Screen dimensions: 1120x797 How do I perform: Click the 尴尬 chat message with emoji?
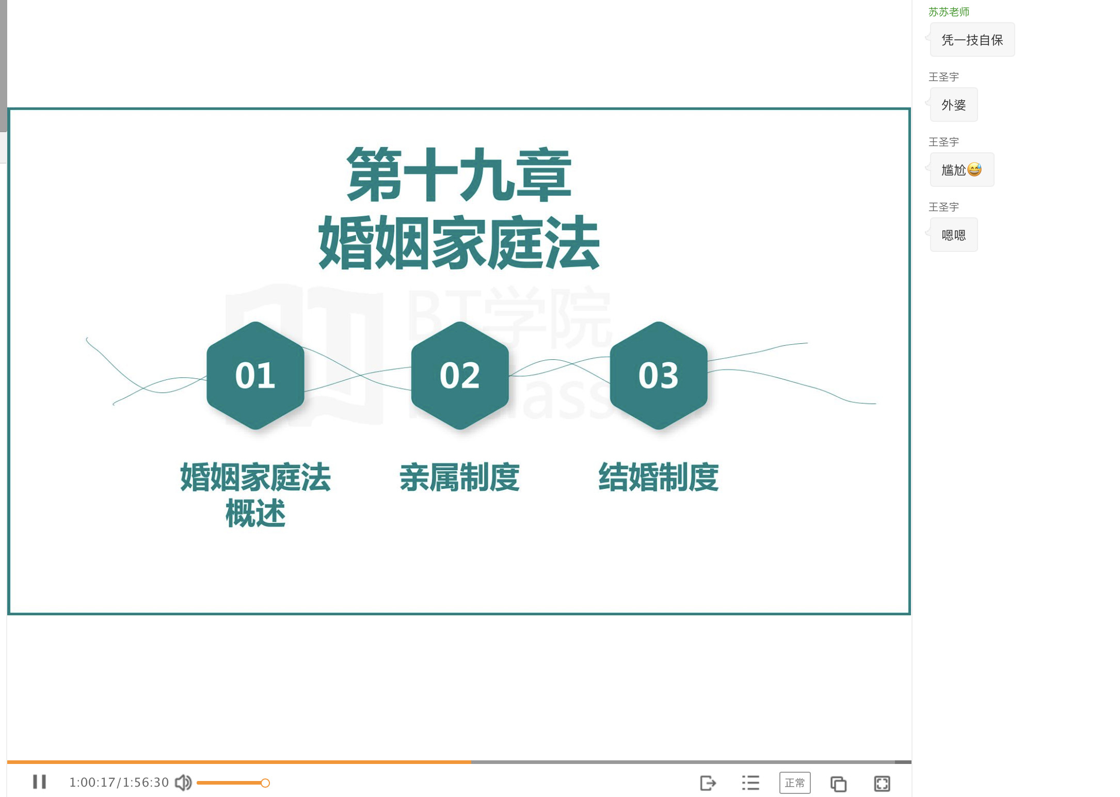962,170
